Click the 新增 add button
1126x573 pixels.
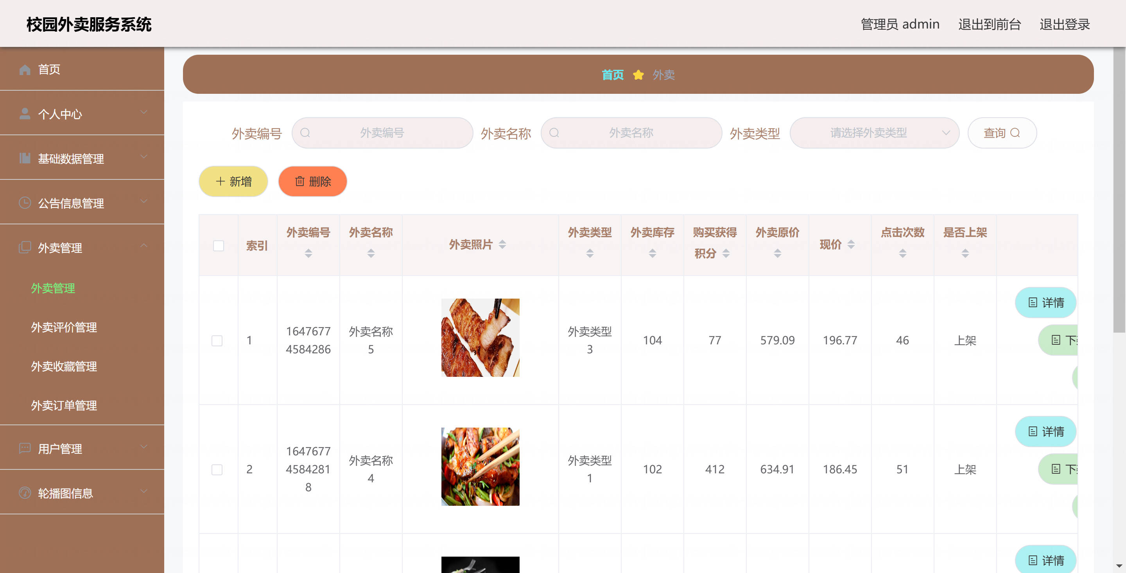[x=233, y=181]
